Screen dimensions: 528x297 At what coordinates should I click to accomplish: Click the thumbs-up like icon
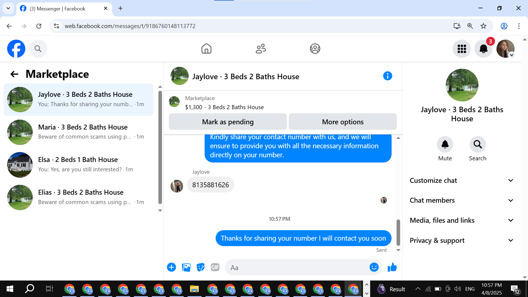[392, 267]
